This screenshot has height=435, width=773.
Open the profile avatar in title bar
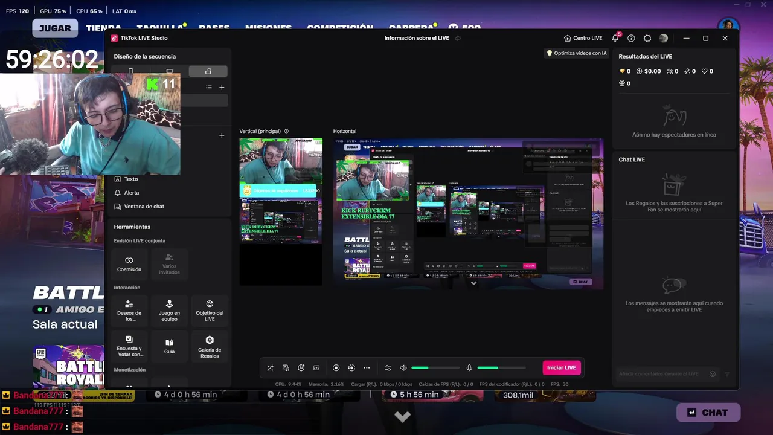(x=664, y=38)
